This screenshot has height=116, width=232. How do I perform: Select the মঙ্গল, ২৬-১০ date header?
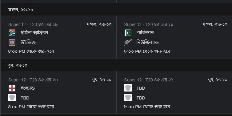21,10
